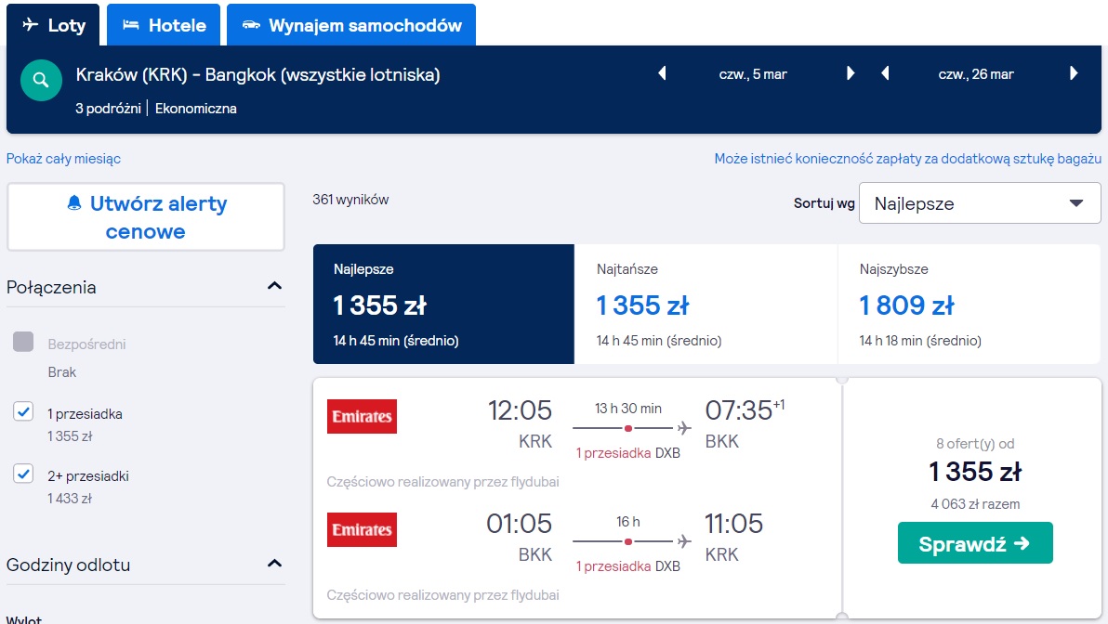The height and width of the screenshot is (624, 1108).
Task: Click the 07:35 arrival time
Action: [739, 410]
